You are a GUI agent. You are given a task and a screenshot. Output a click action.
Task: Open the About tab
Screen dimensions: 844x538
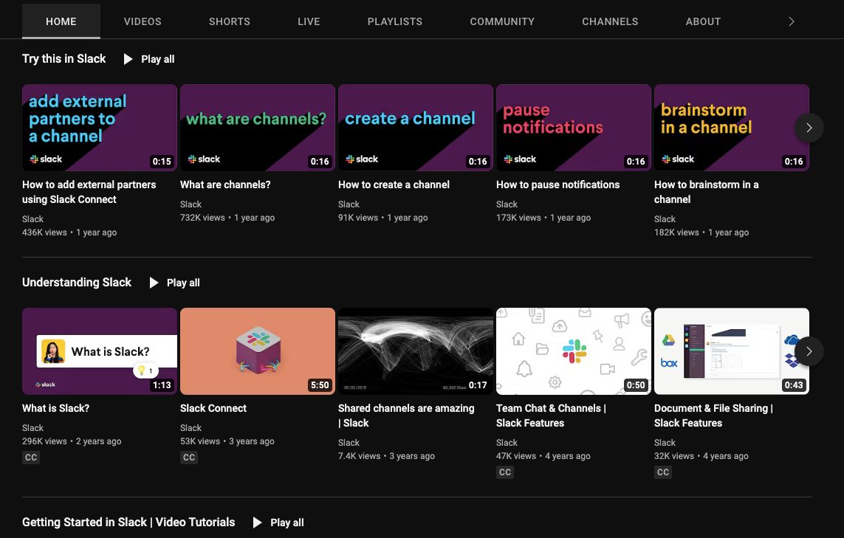[x=703, y=21]
